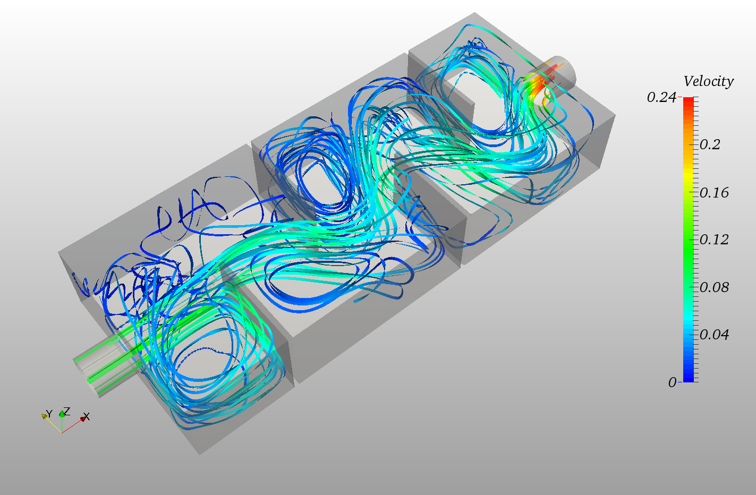Click the rainbow velocity colorbar

coord(689,239)
